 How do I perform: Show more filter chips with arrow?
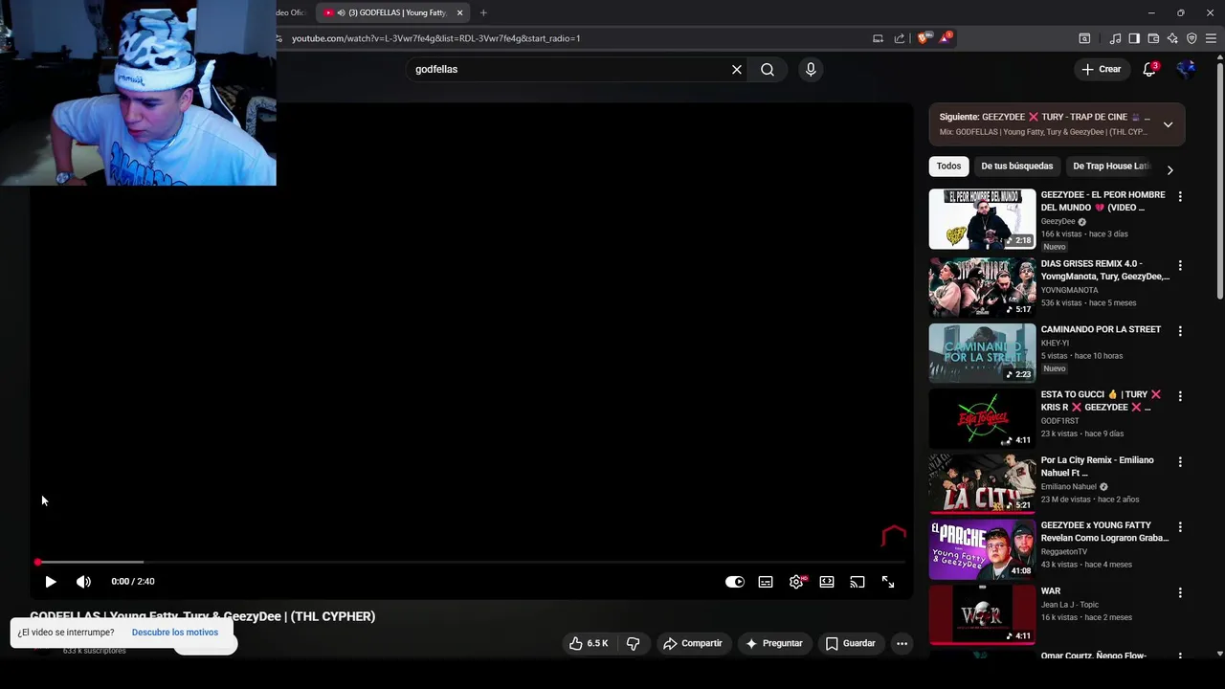[x=1169, y=169]
